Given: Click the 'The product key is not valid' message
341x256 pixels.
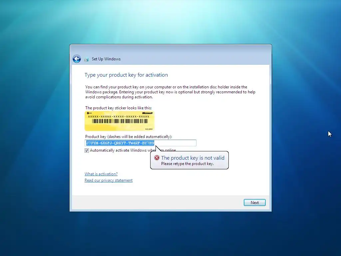Looking at the screenshot, I should click(x=193, y=158).
